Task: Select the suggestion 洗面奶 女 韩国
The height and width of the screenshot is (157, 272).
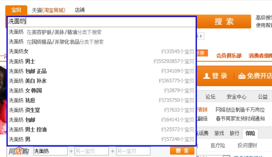Action: point(102,90)
